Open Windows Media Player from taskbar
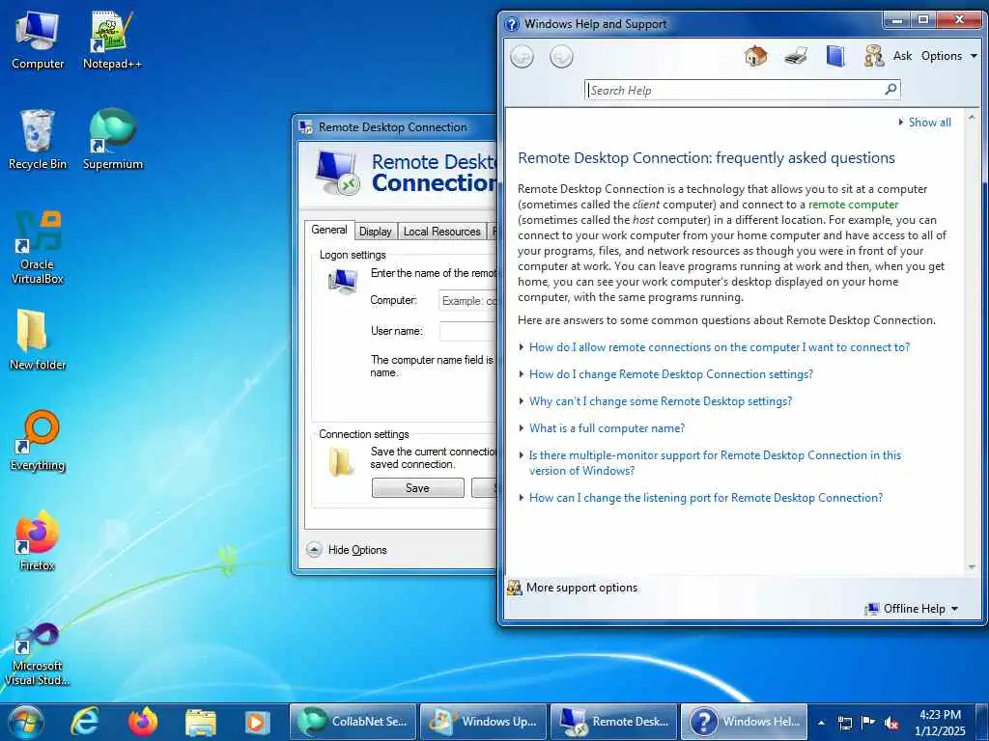This screenshot has width=989, height=741. point(257,722)
